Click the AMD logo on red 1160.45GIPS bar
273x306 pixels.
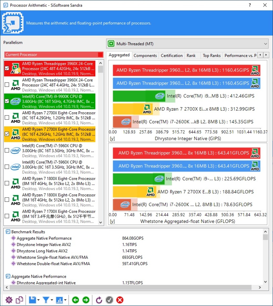[255, 70]
